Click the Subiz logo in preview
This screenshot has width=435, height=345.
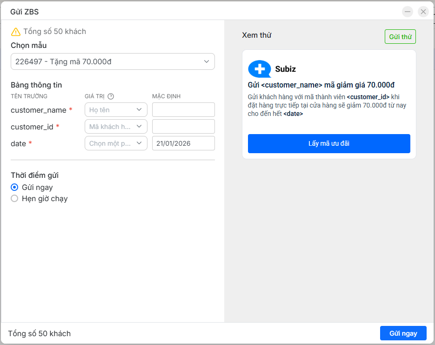point(260,69)
